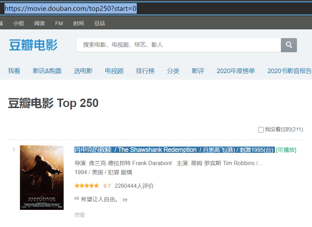Screen dimensions: 312x227
Task: Open 阅读 from the top menu
Action: click(40, 23)
